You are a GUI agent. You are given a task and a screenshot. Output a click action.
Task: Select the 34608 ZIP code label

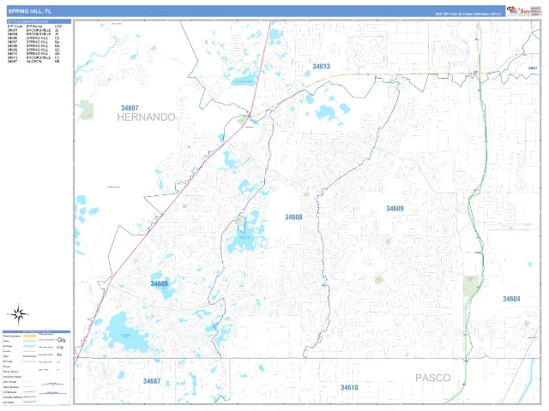[293, 217]
